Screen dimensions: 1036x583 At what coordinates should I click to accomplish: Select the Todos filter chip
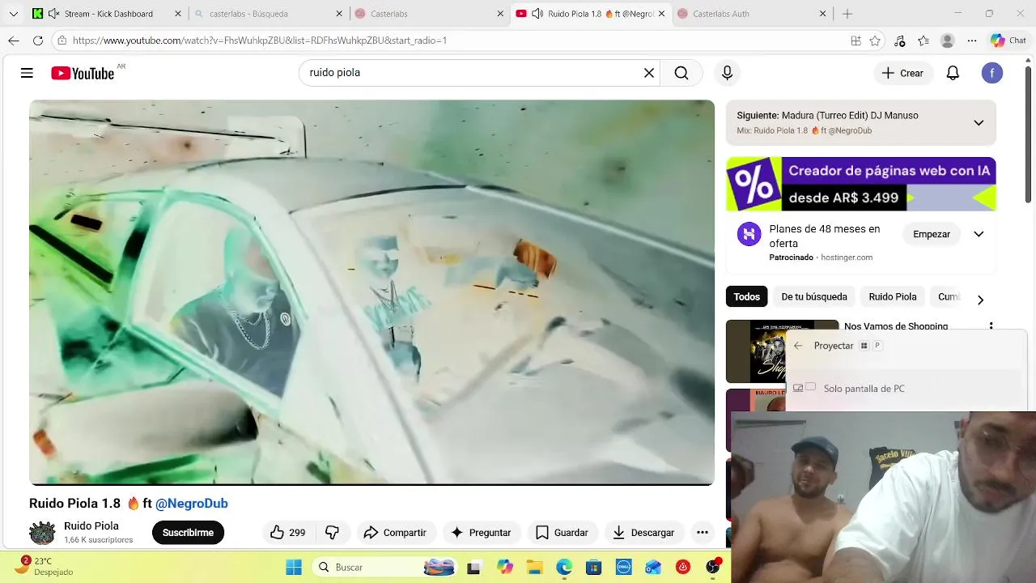(x=746, y=297)
